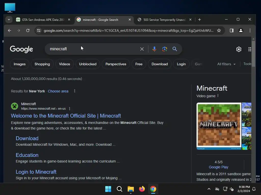Open the notifications bell
Viewport: 261px width, 195px height.
pos(254,189)
